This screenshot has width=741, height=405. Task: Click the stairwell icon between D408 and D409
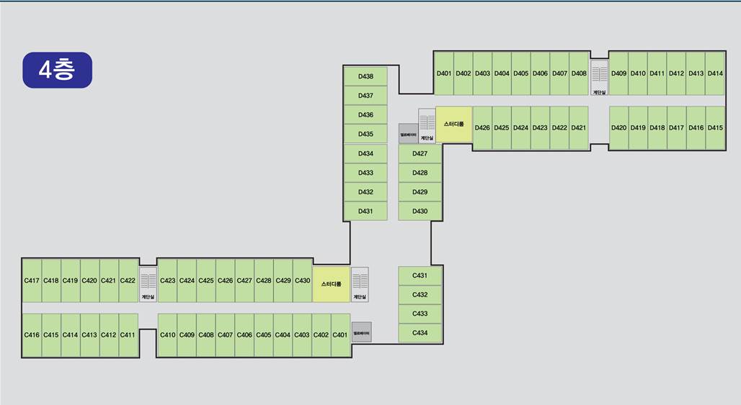pyautogui.click(x=599, y=78)
